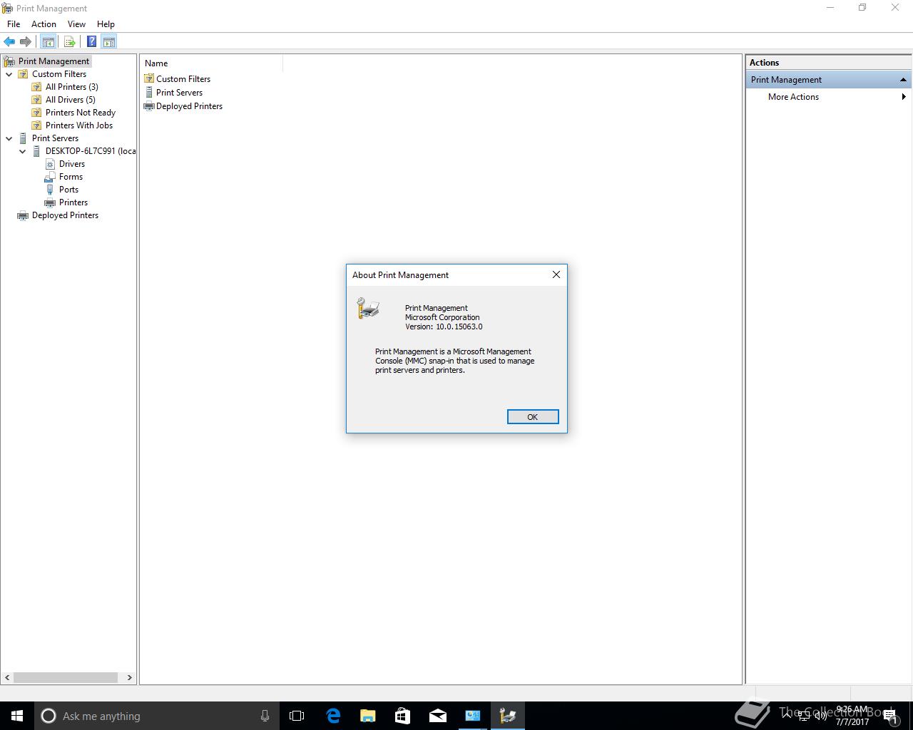Viewport: 913px width, 730px height.
Task: Select Print Servers node in tree
Action: [x=55, y=138]
